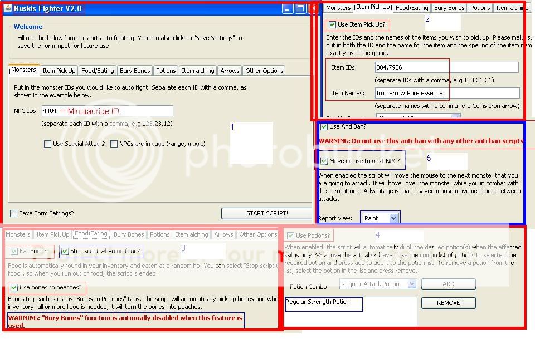
Task: Open the Other Options tab
Action: 264,71
